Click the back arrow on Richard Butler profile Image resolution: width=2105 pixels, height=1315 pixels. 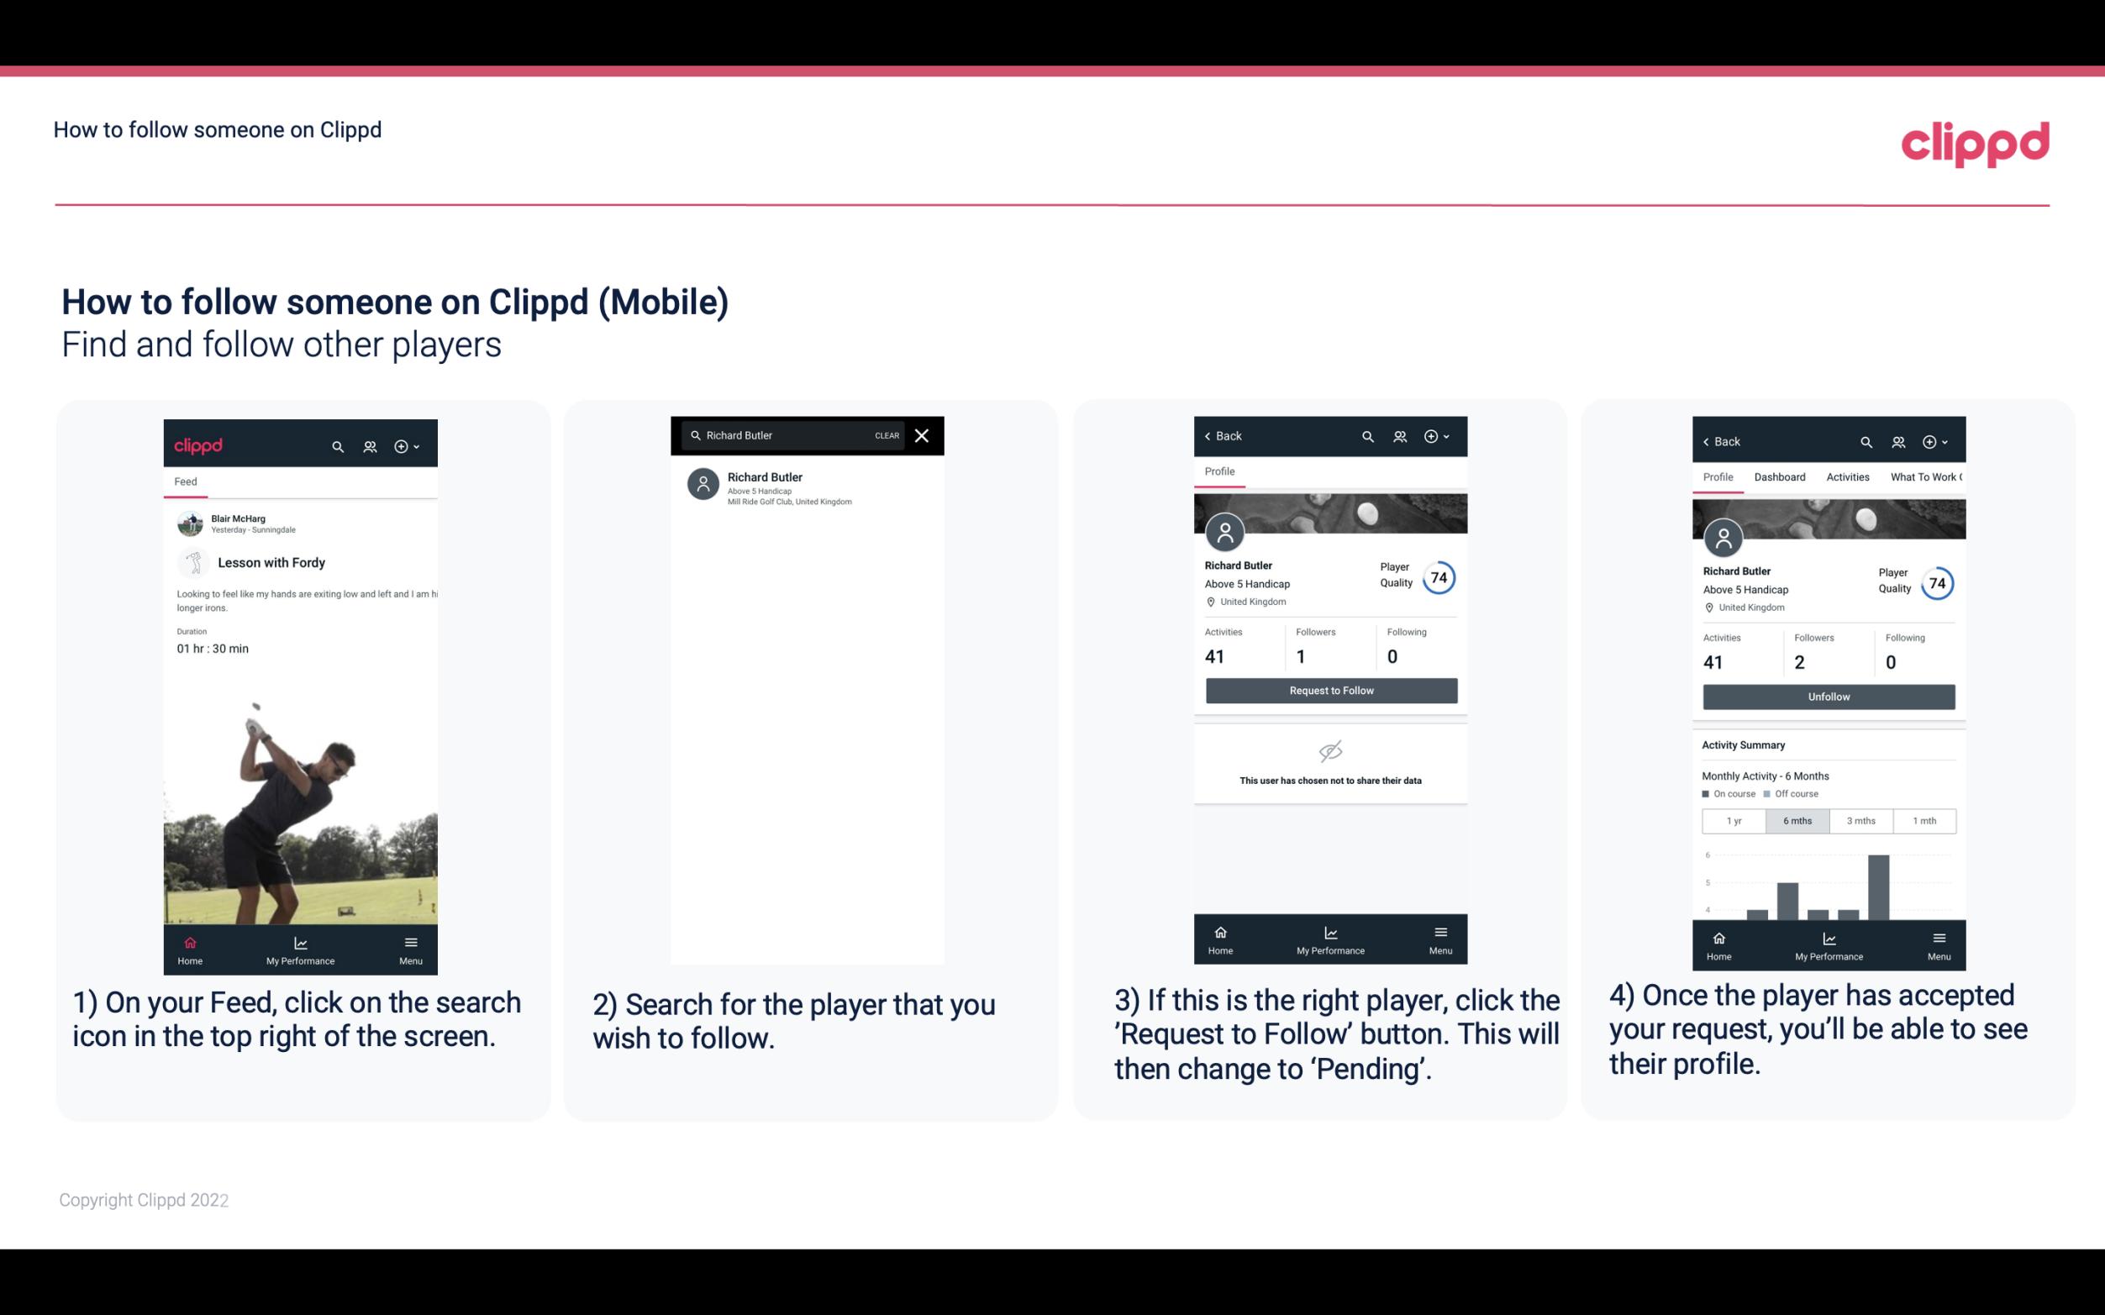pyautogui.click(x=1210, y=436)
